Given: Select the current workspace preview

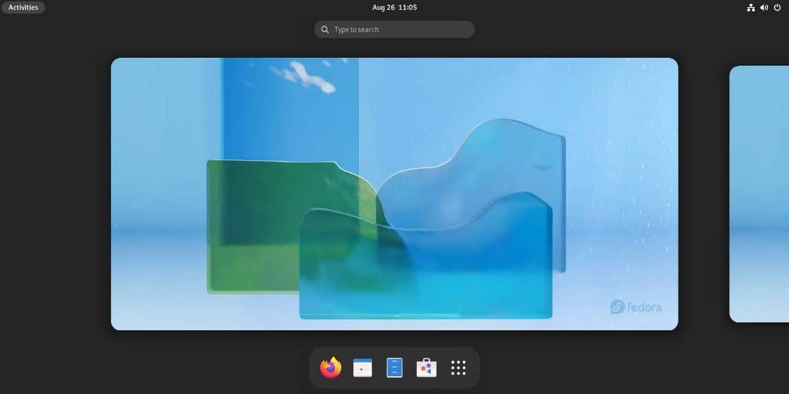Looking at the screenshot, I should coord(394,194).
